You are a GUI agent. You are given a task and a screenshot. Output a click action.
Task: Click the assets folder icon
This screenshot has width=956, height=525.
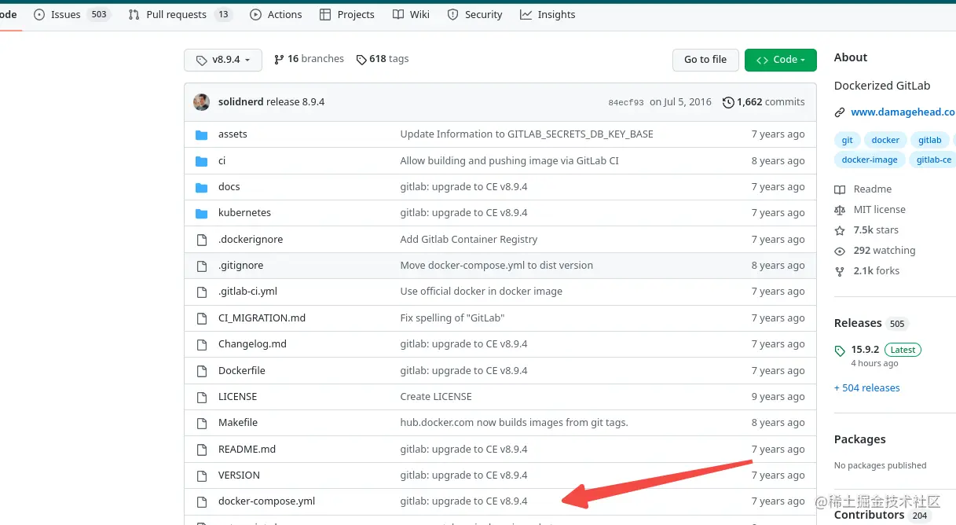click(x=202, y=134)
